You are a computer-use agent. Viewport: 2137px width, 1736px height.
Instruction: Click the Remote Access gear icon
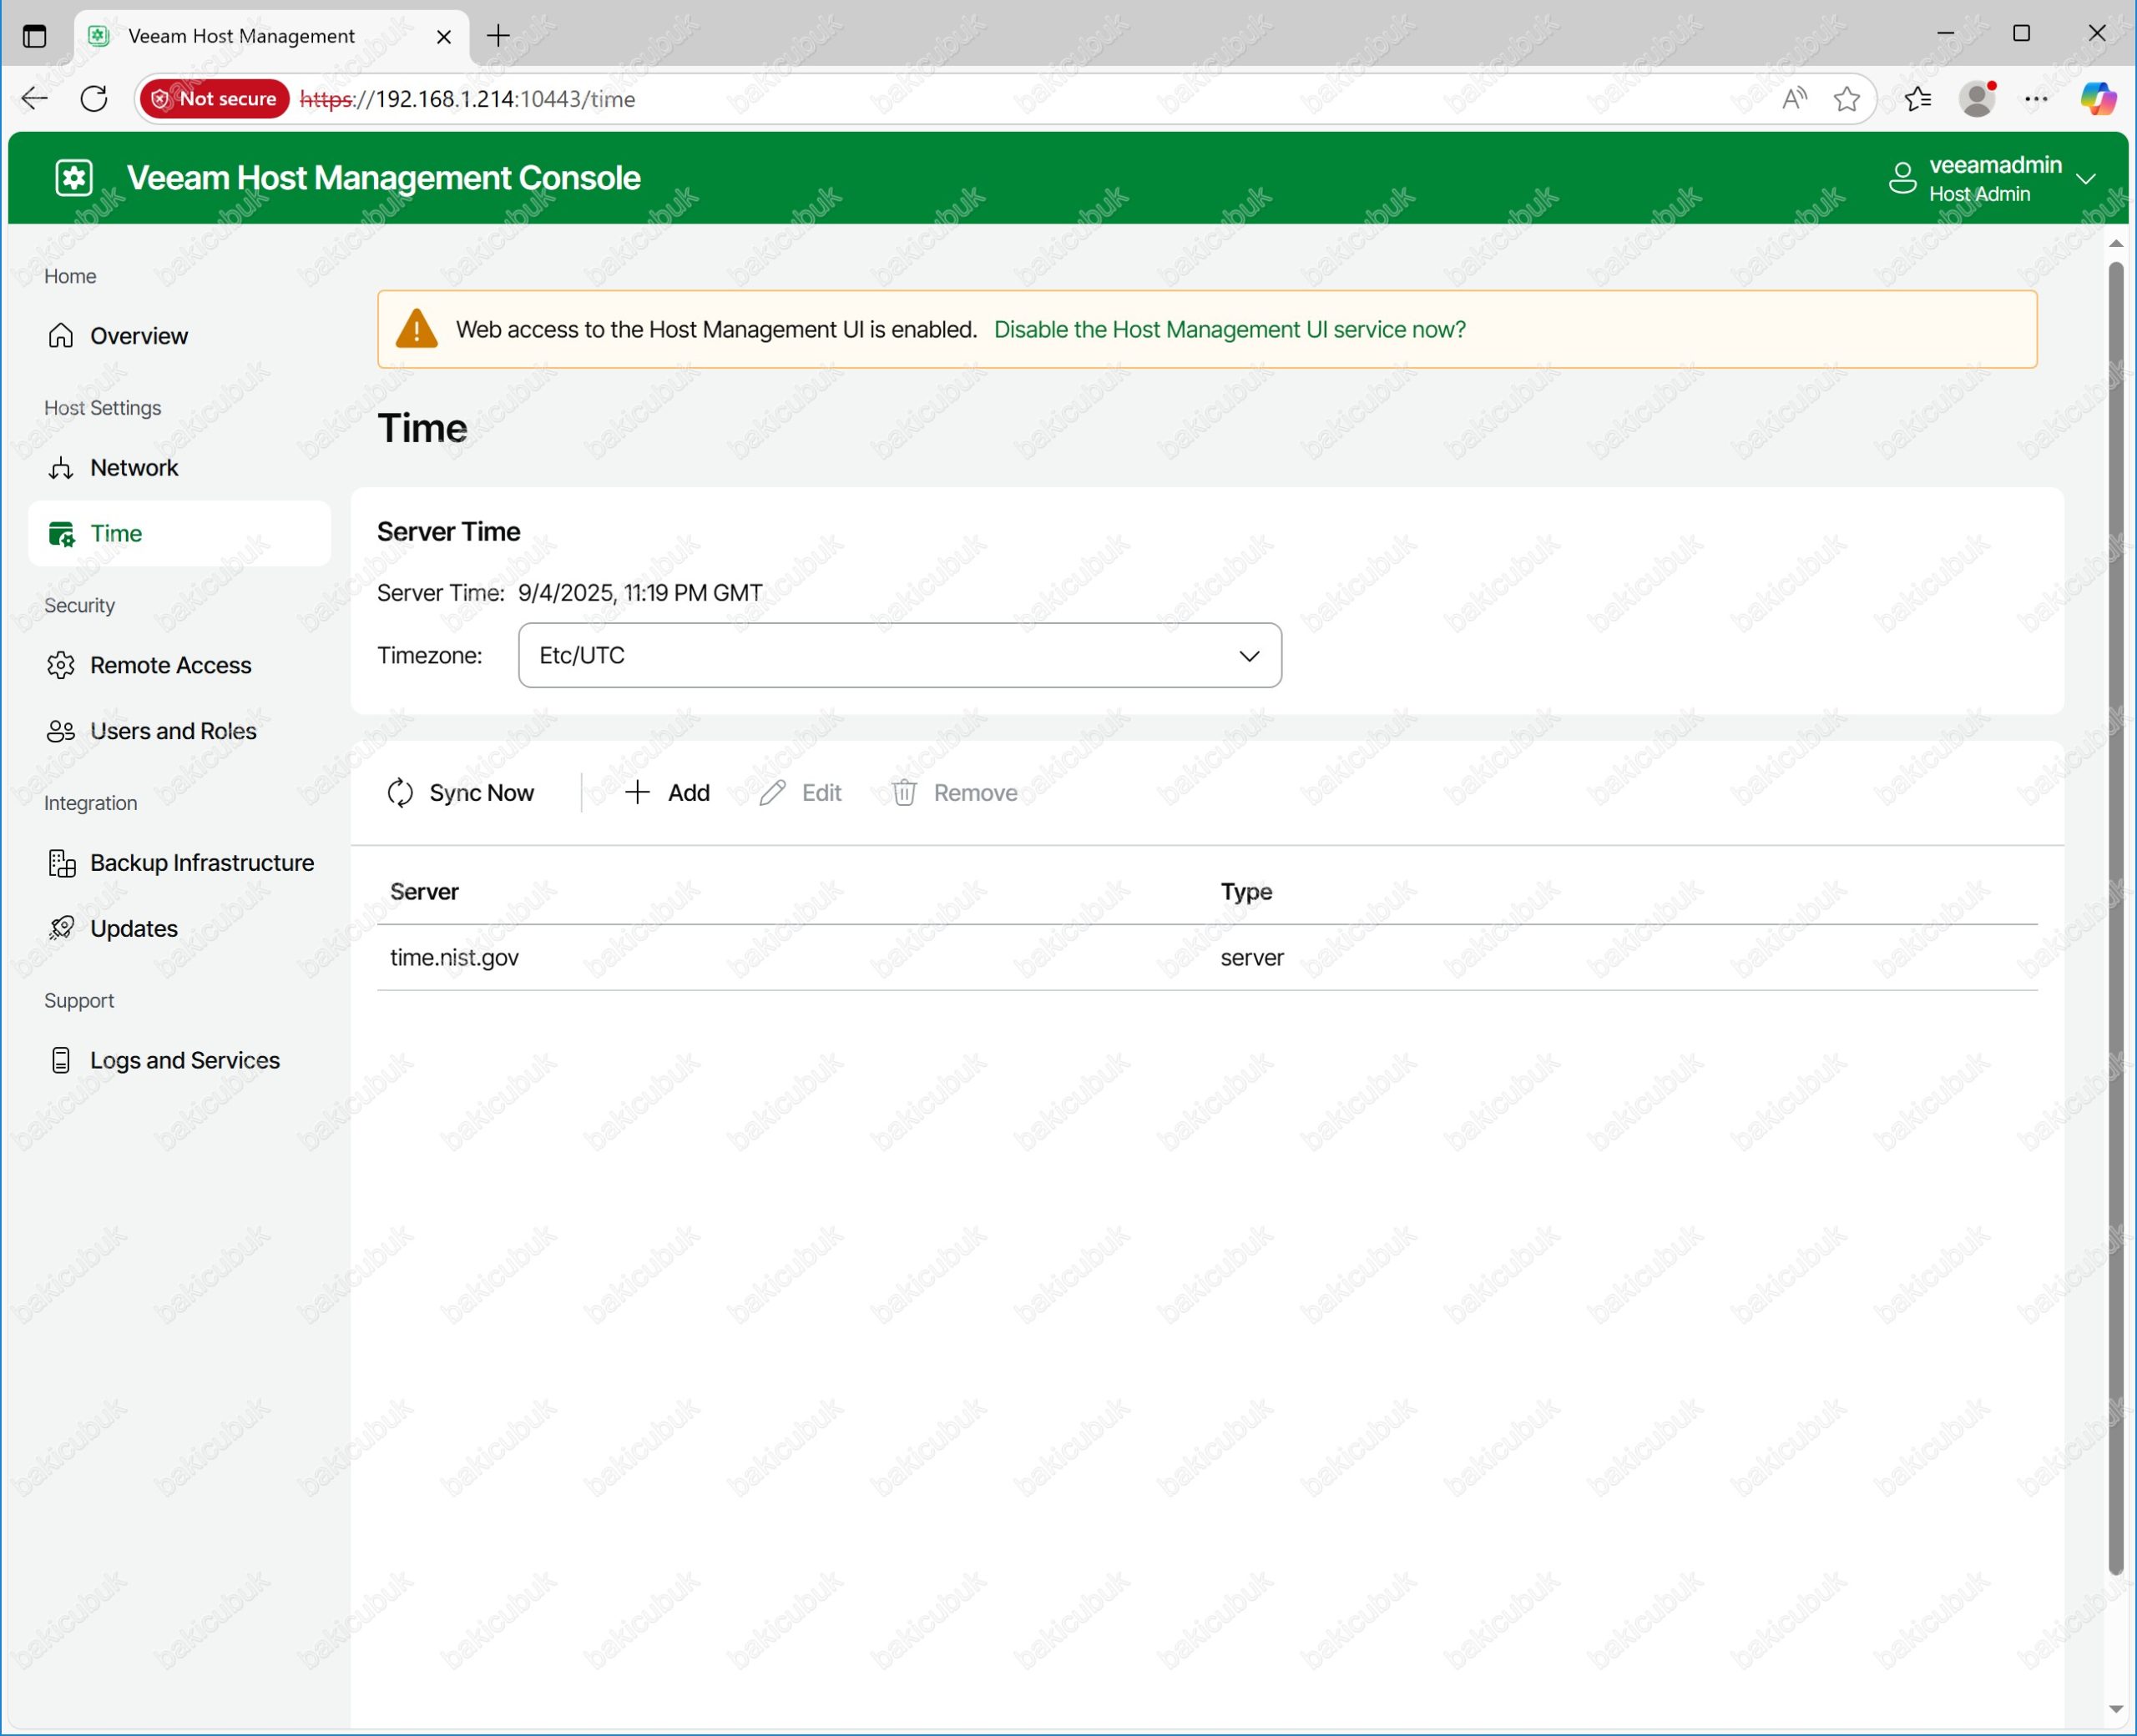click(x=61, y=665)
